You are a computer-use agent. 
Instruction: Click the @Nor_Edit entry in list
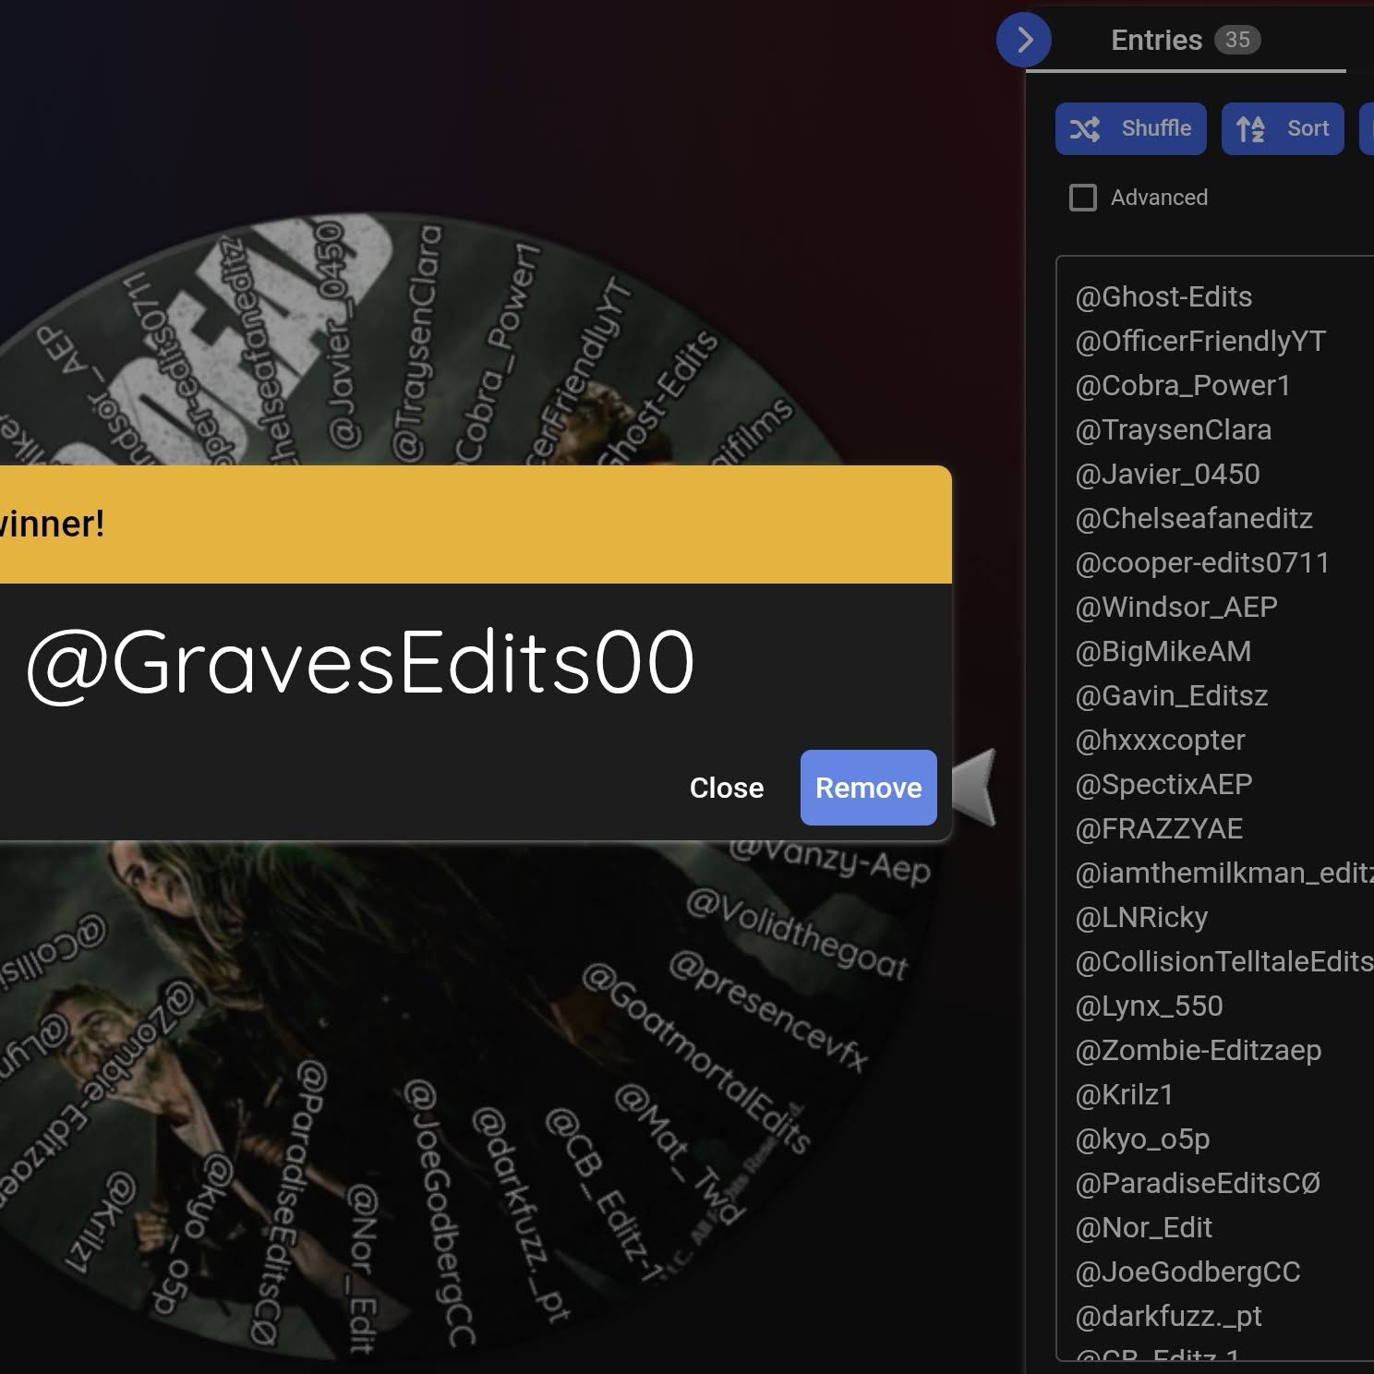pos(1143,1227)
